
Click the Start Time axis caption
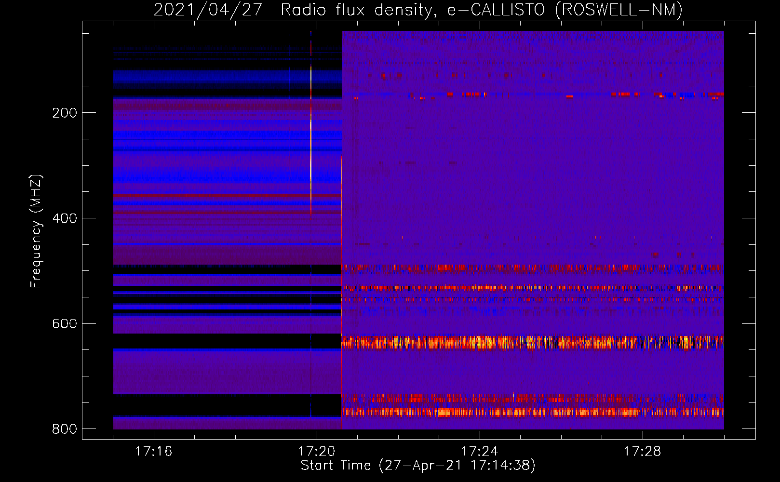tap(418, 466)
